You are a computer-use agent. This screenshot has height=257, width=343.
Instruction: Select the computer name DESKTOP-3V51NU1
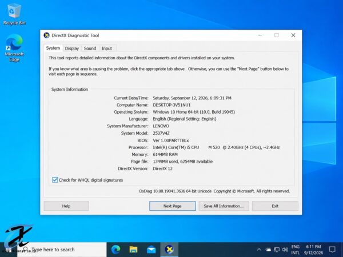[171, 105]
